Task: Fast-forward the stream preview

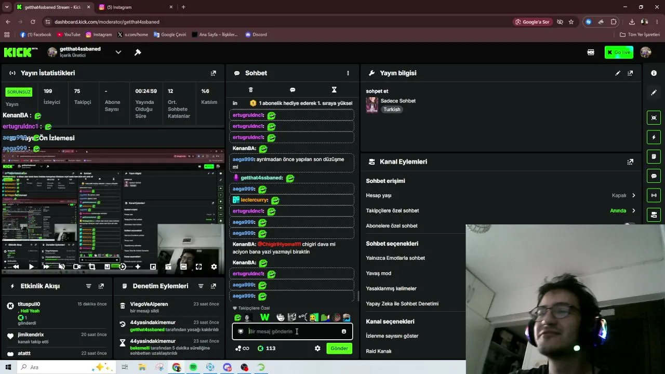Action: 46,266
